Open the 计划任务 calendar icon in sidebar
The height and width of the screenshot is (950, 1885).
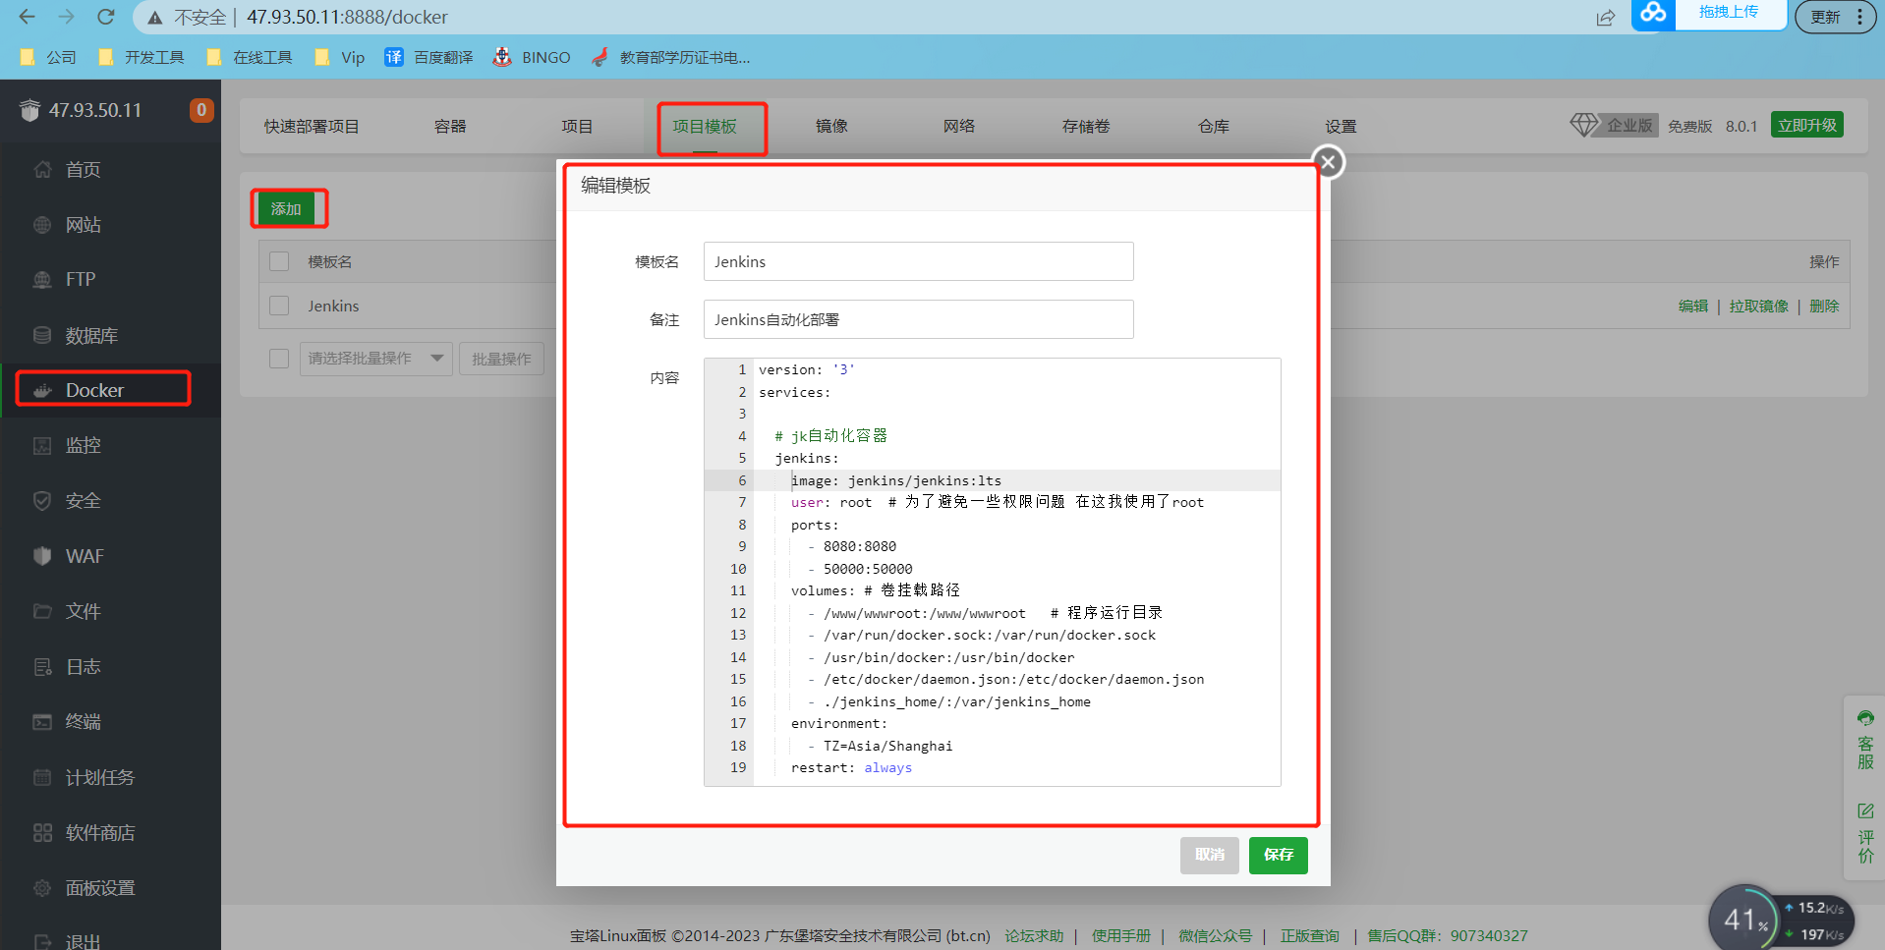(42, 777)
